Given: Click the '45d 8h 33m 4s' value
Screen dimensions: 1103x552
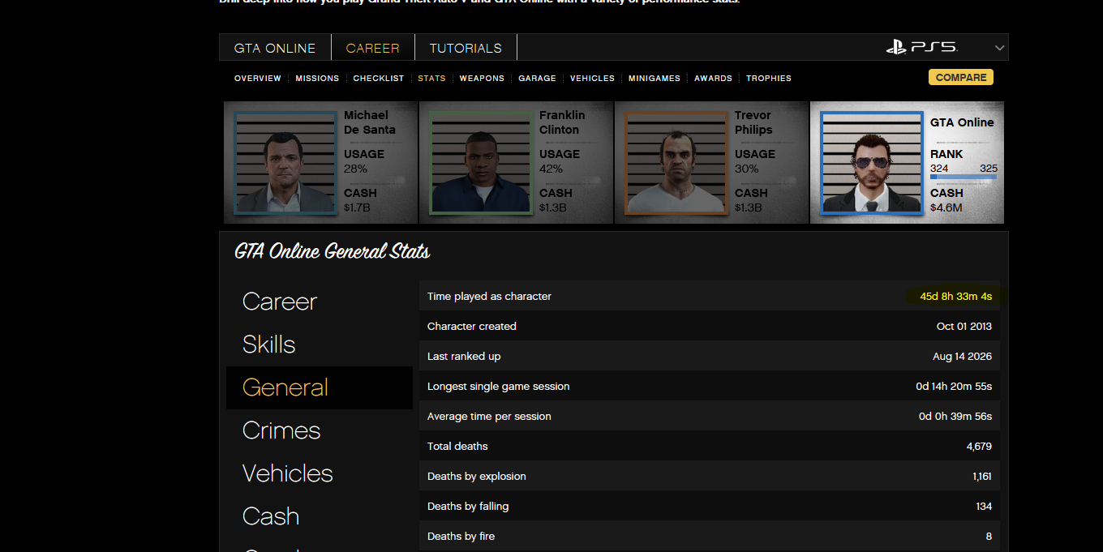Looking at the screenshot, I should point(955,297).
